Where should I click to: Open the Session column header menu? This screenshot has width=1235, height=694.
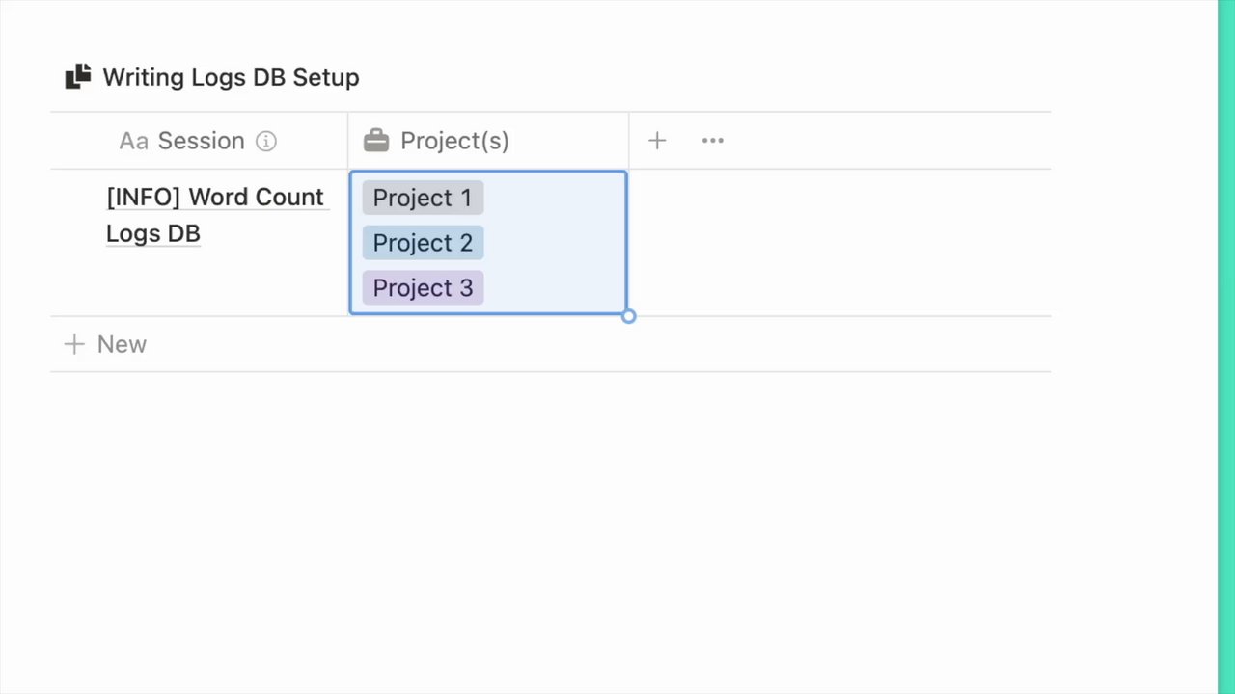(201, 141)
